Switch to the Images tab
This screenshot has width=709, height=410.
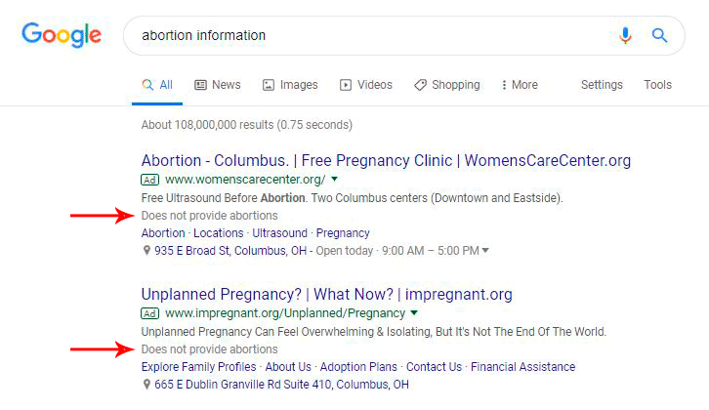click(289, 85)
